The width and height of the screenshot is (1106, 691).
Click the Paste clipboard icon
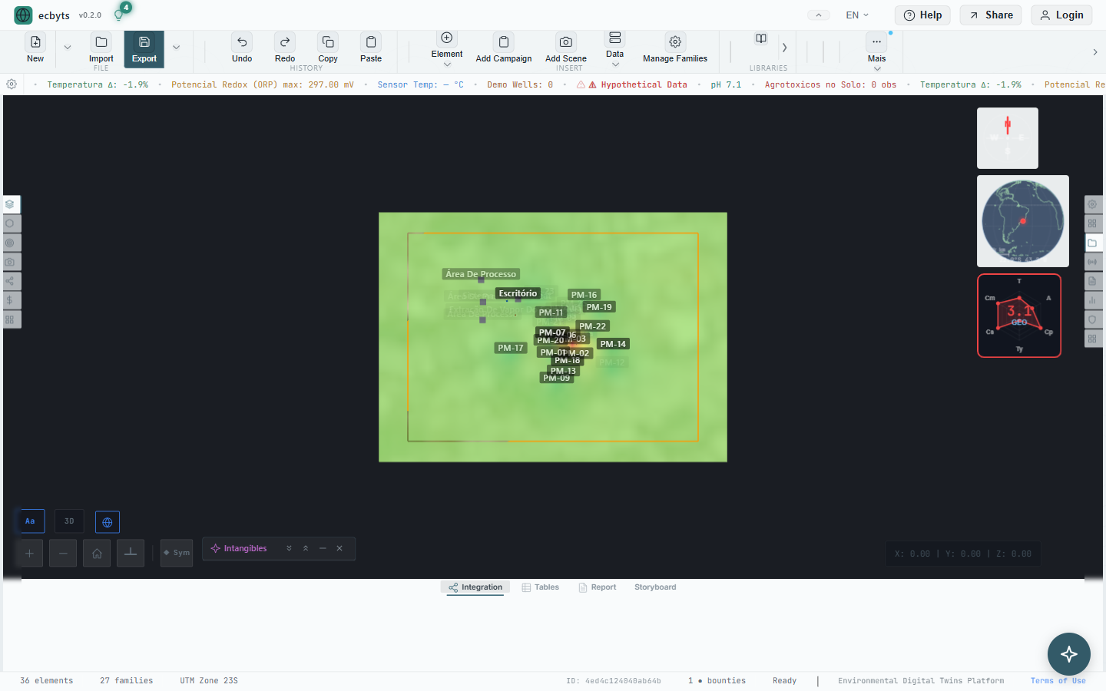point(371,42)
